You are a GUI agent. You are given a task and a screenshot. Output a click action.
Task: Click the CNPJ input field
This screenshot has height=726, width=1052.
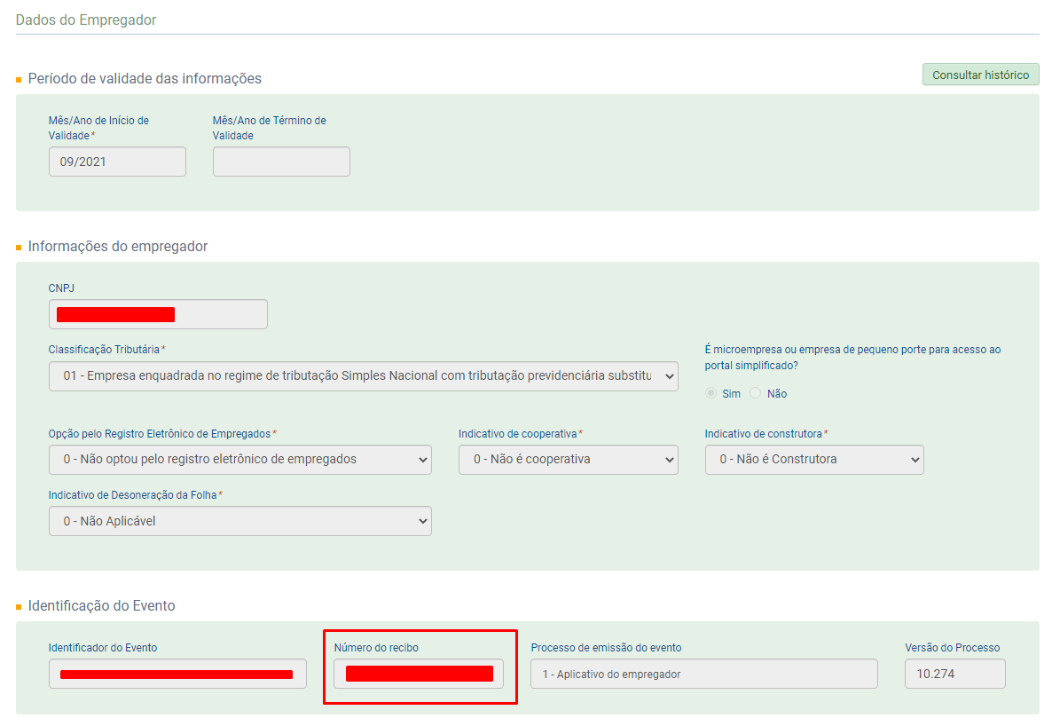point(157,314)
